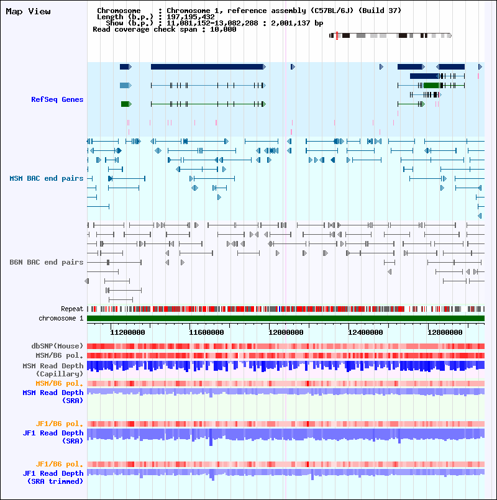497x500 pixels.
Task: Click the chromosome ideogram overview bar
Action: [x=390, y=36]
